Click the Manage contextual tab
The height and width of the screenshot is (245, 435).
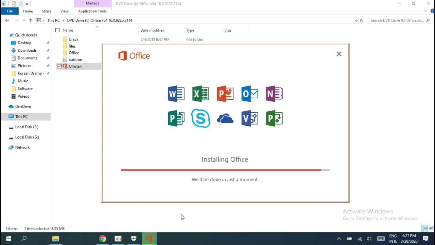[92, 3]
